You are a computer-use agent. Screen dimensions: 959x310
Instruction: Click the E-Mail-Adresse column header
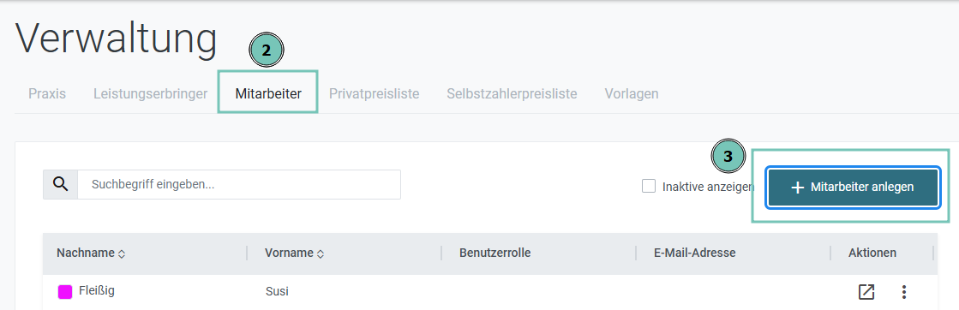click(694, 253)
